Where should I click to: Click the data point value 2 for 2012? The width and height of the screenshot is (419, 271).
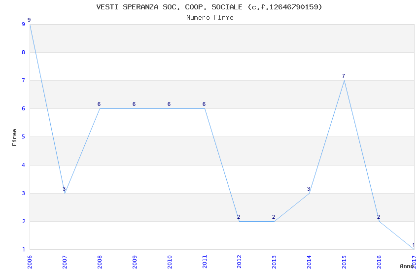click(x=239, y=217)
